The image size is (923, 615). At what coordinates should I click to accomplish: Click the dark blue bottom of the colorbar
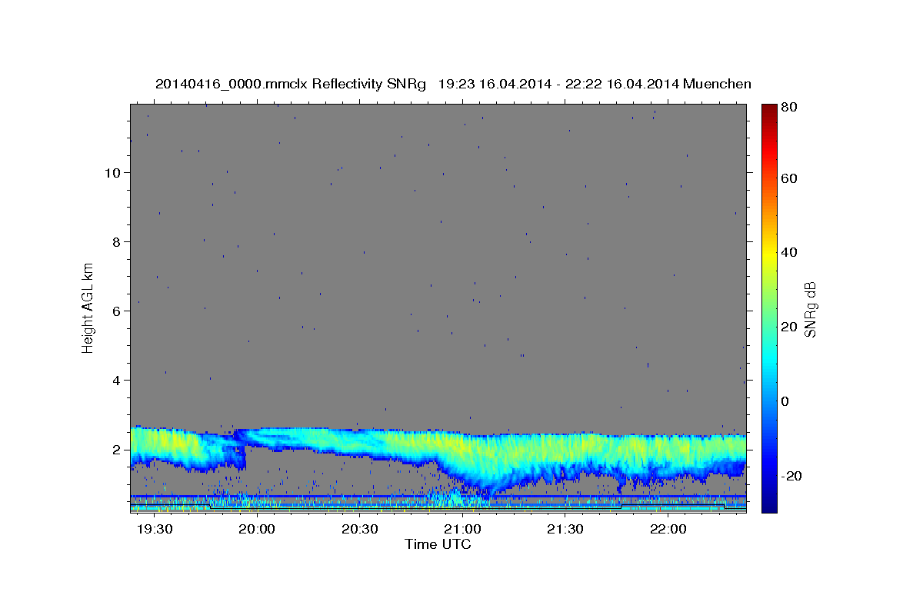tap(768, 504)
